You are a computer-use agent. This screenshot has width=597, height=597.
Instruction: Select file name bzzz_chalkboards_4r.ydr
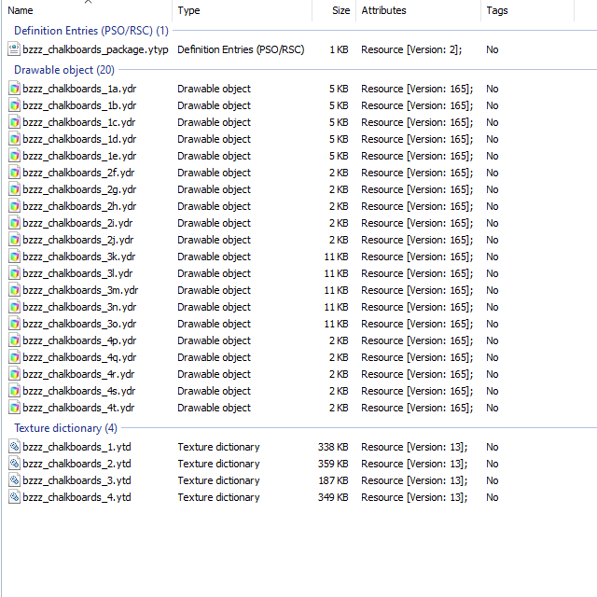(78, 374)
